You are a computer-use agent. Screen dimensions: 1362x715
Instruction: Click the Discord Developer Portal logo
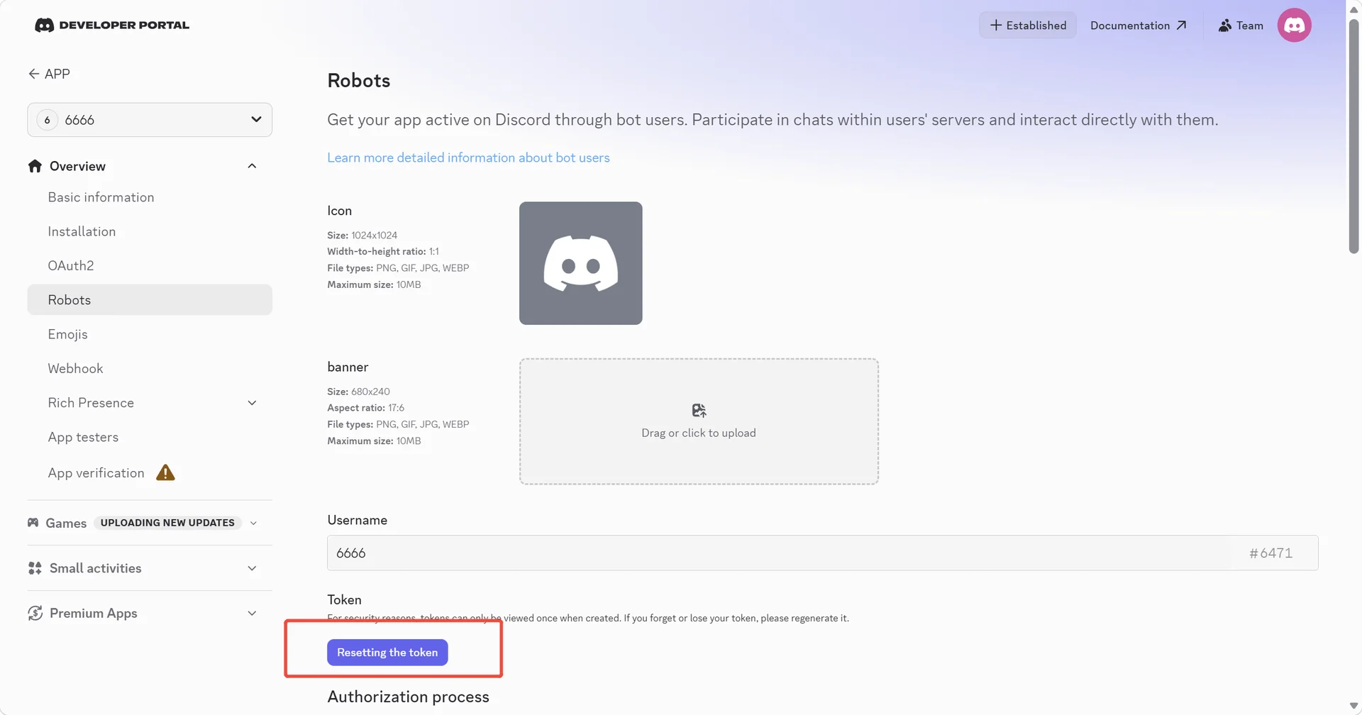[112, 26]
